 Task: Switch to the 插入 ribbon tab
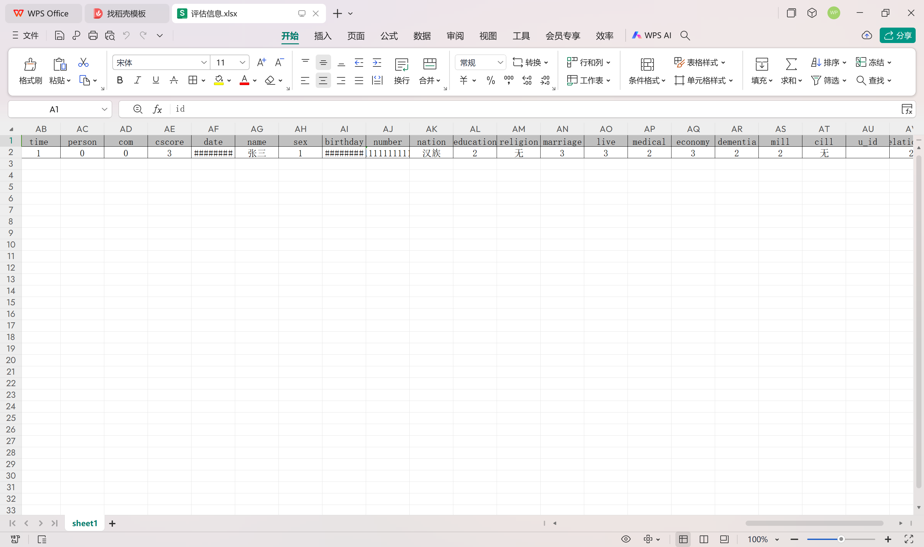tap(323, 36)
